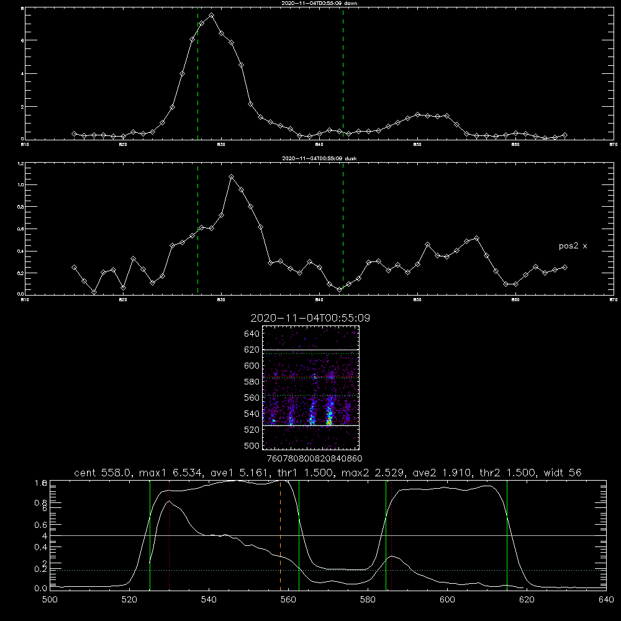This screenshot has width=621, height=621.
Task: Select the highest peak data point in dawn plot
Action: [x=212, y=16]
